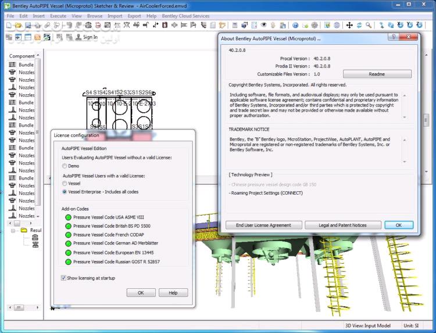436x333 pixels.
Task: Open the Browse menu
Action: [95, 16]
